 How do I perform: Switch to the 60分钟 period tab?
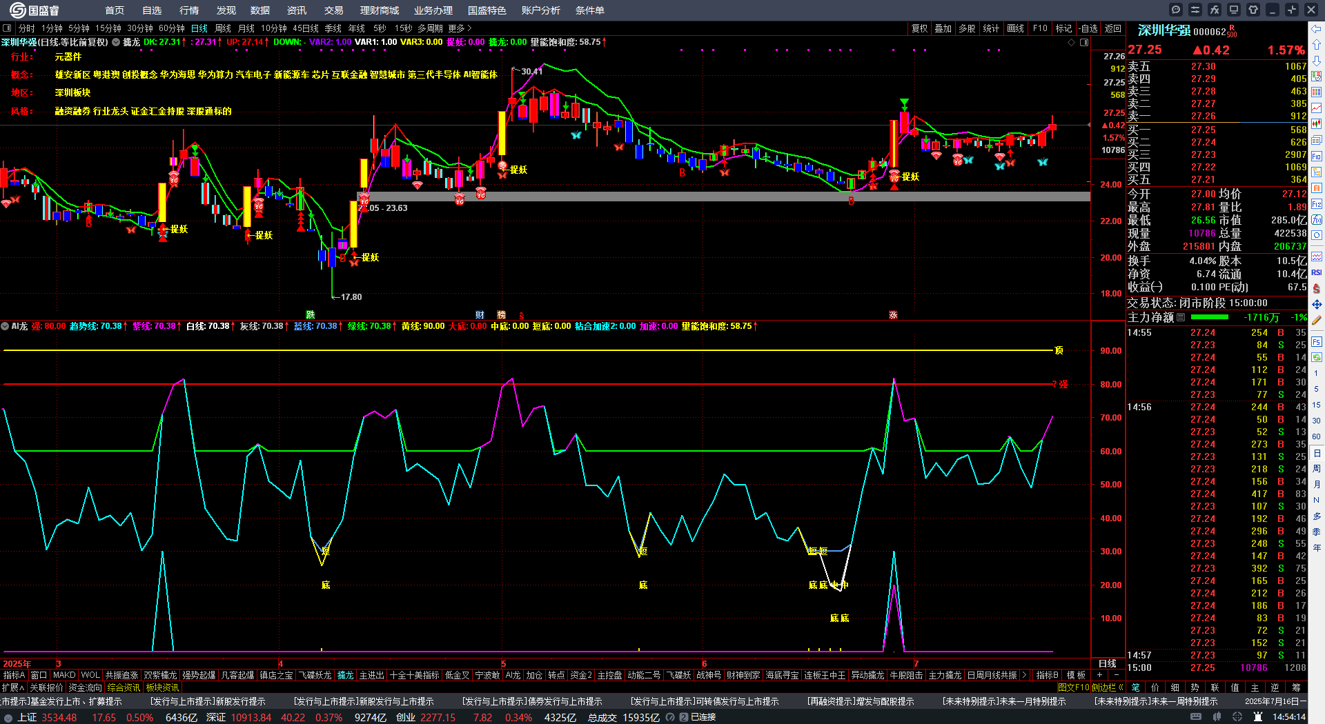click(x=171, y=28)
